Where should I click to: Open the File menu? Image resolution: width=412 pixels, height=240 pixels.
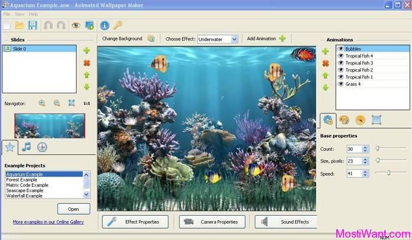click(x=7, y=14)
